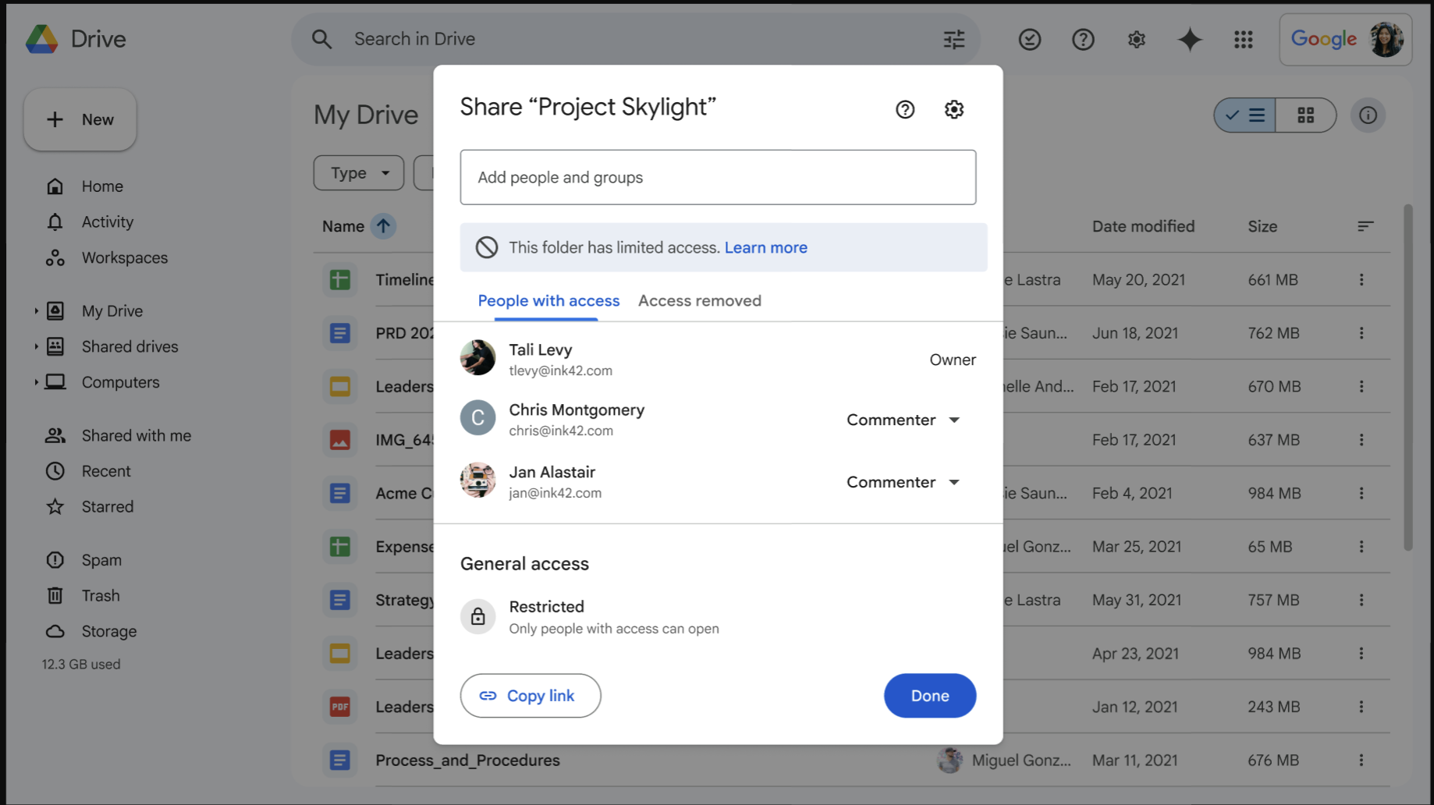This screenshot has width=1434, height=805.
Task: Open share dialog settings gear
Action: 953,109
